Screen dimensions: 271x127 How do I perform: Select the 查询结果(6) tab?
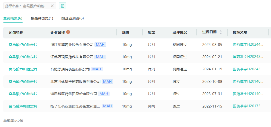(13, 18)
